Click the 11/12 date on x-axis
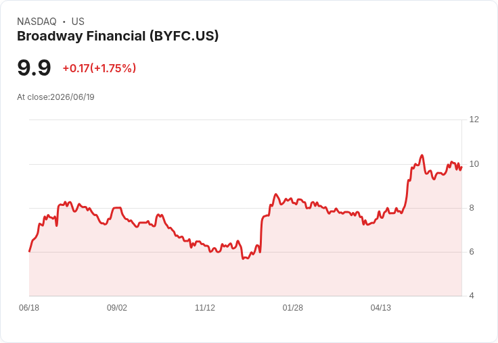This screenshot has height=343, width=498. pyautogui.click(x=205, y=308)
